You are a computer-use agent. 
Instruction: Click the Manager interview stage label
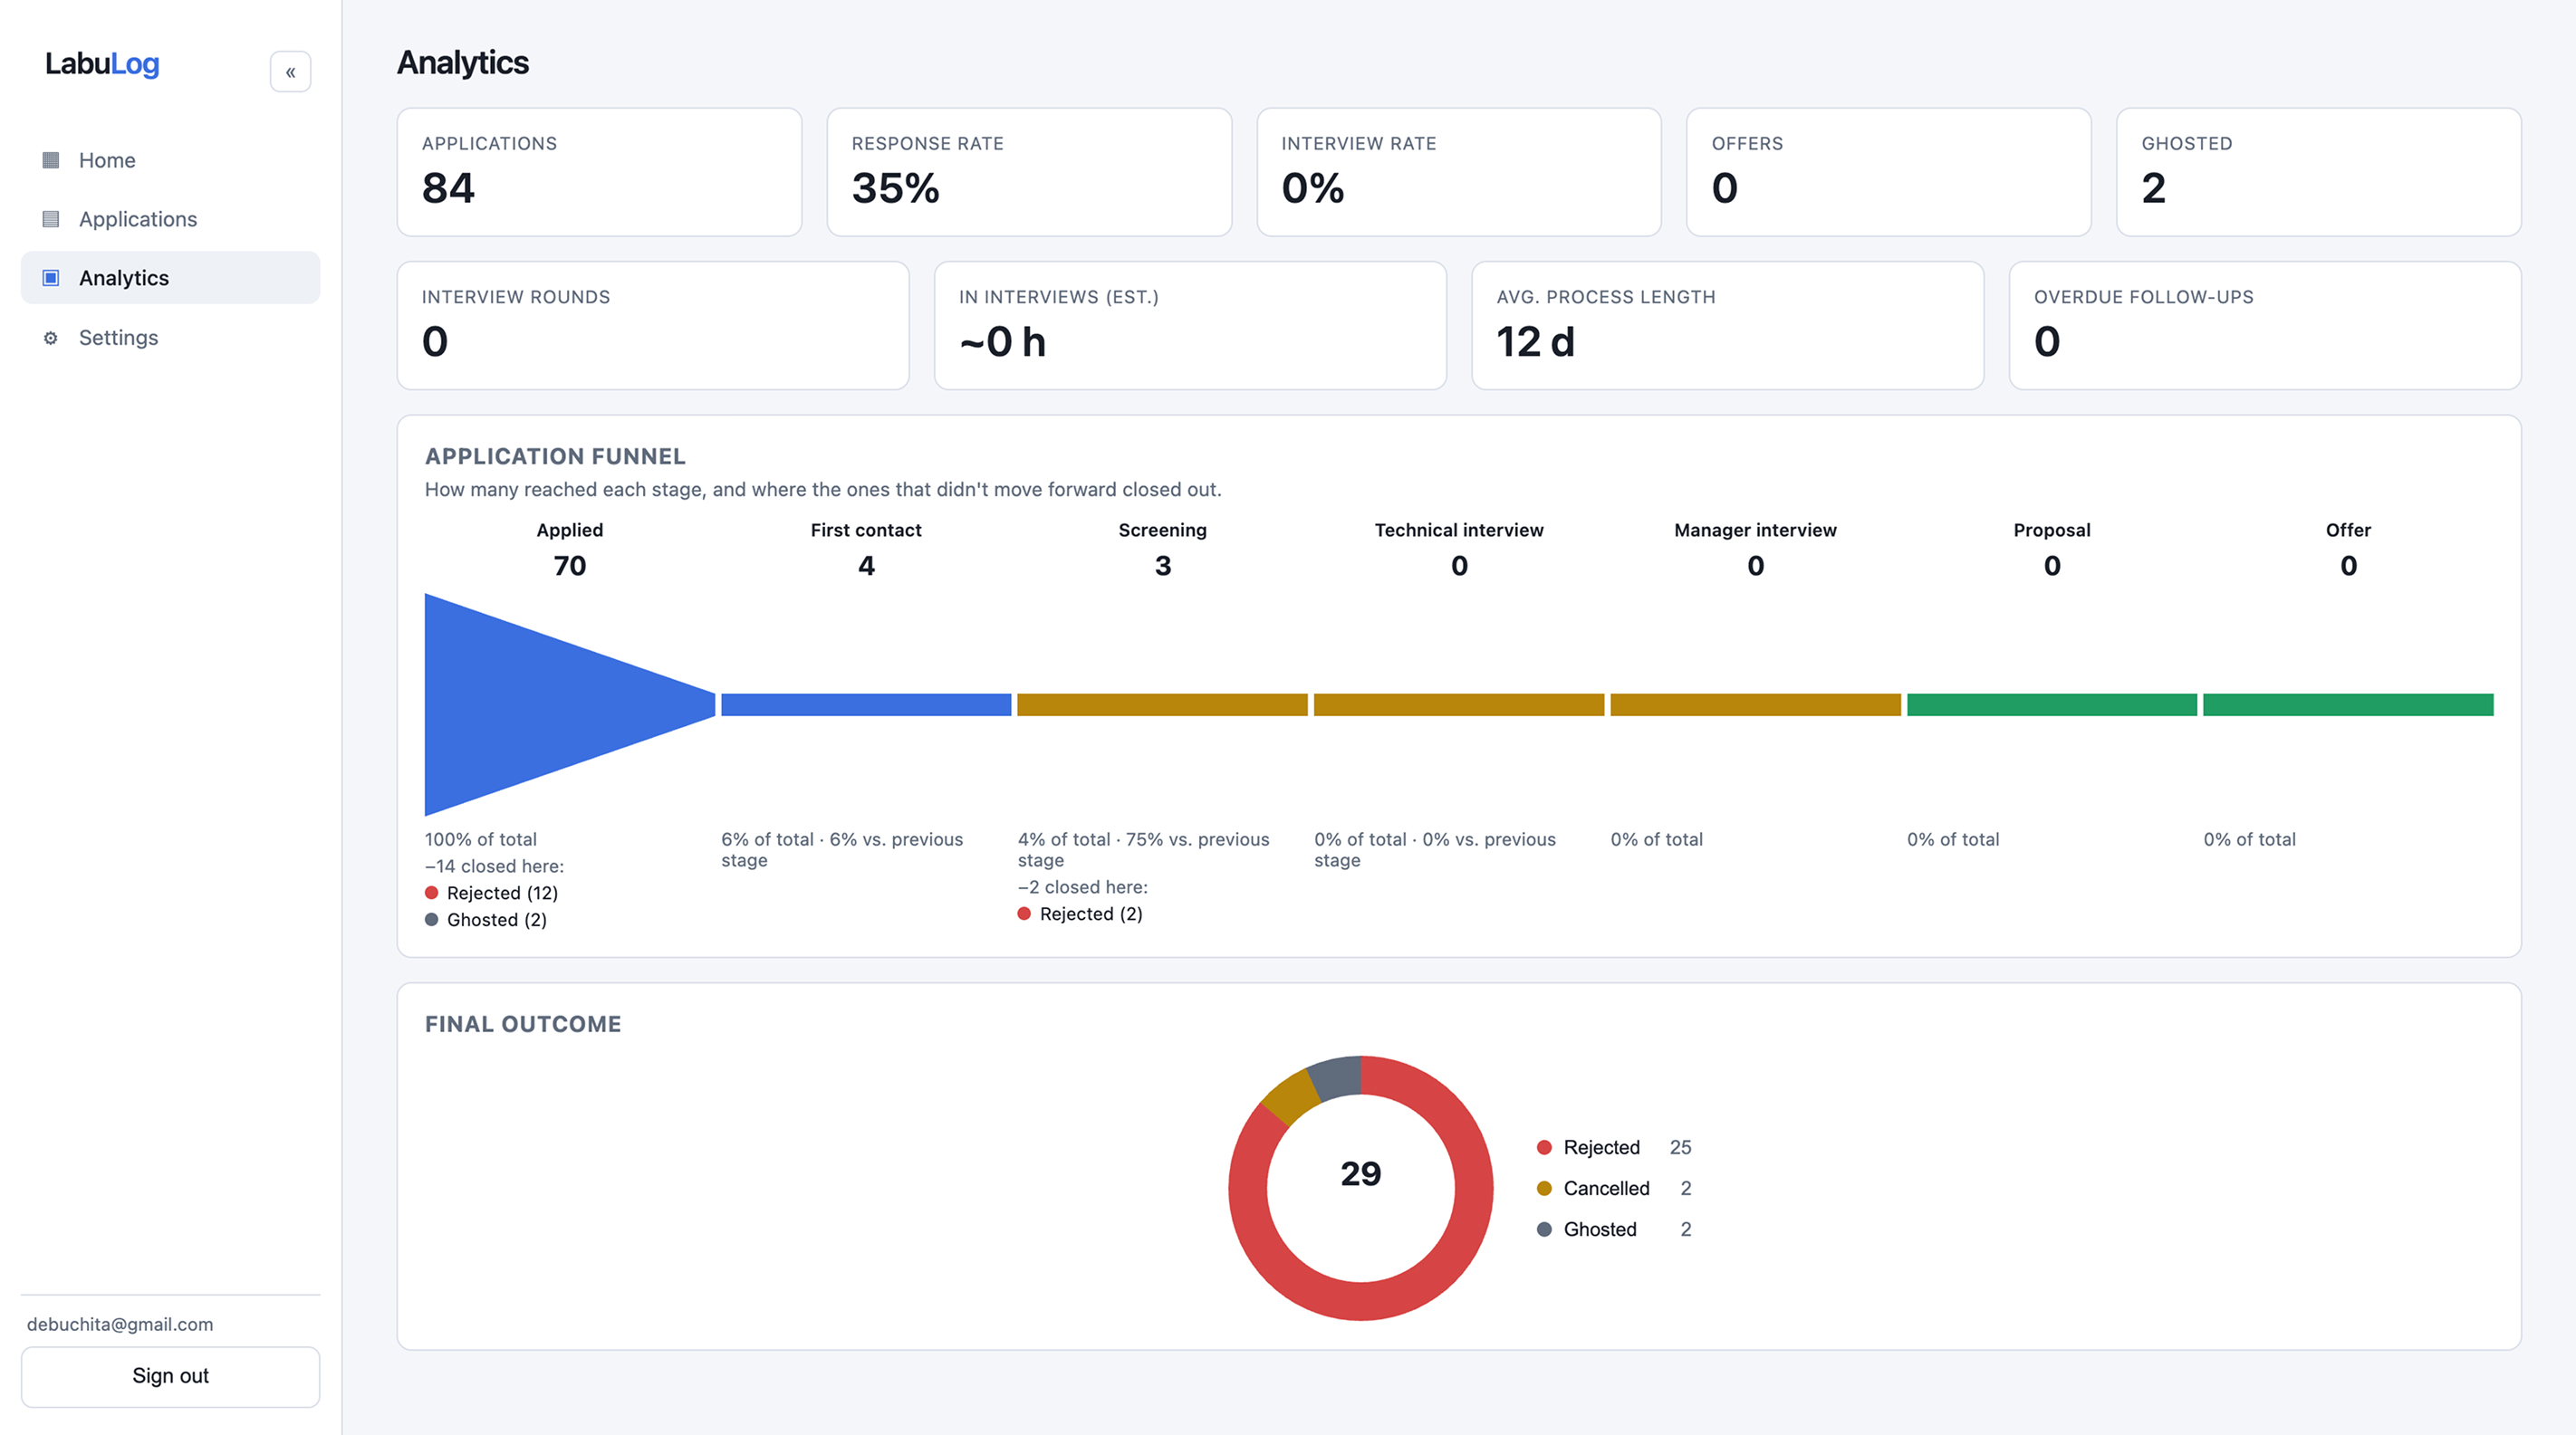[x=1755, y=530]
